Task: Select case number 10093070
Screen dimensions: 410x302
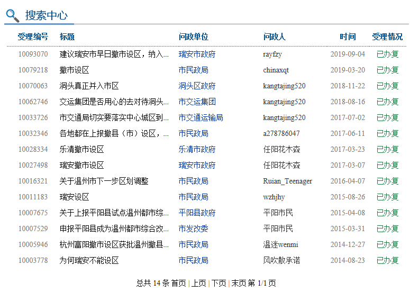Action: tap(33, 54)
